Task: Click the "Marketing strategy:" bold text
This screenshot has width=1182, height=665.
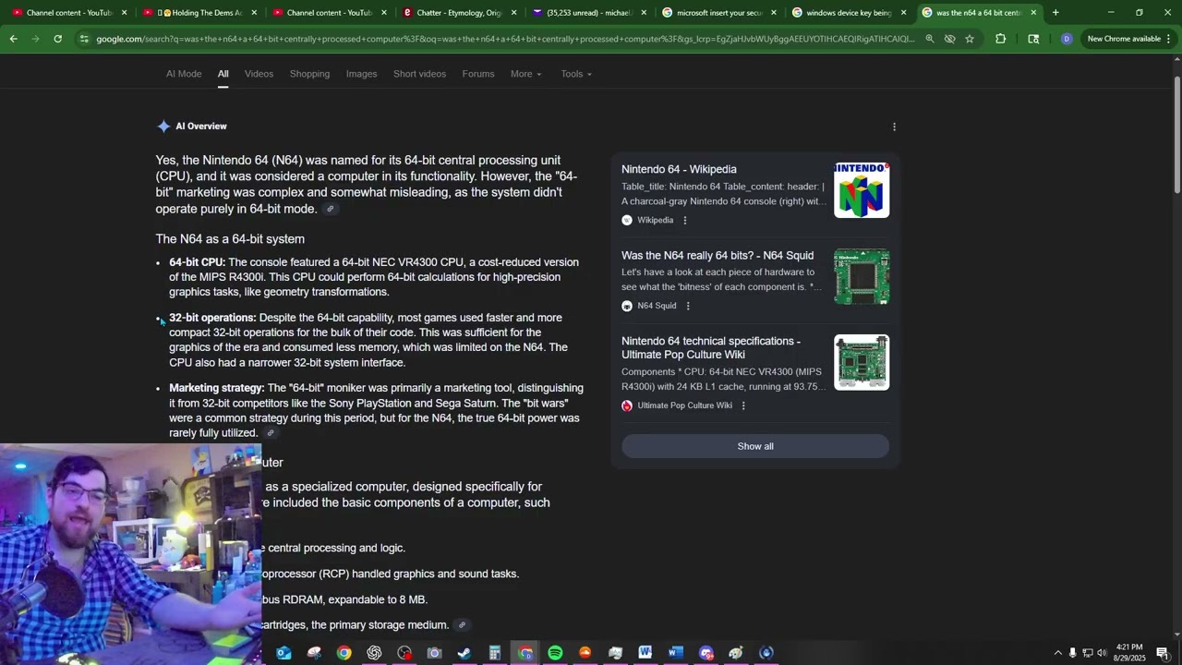Action: (217, 388)
